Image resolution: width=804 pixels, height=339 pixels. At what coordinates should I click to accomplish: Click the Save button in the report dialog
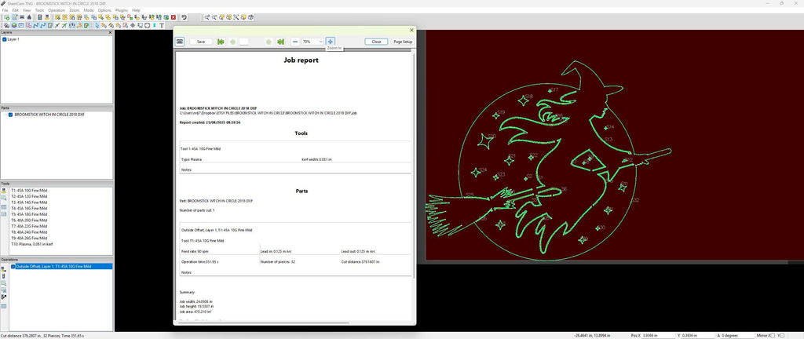pos(201,42)
